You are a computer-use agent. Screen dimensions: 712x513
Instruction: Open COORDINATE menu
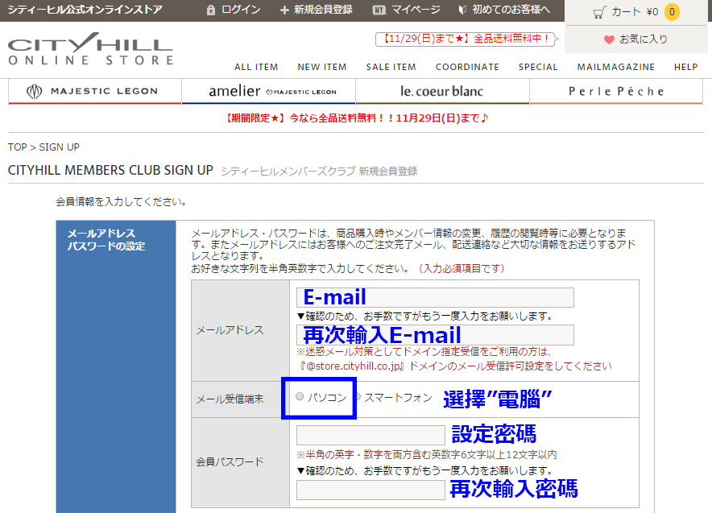coord(467,67)
